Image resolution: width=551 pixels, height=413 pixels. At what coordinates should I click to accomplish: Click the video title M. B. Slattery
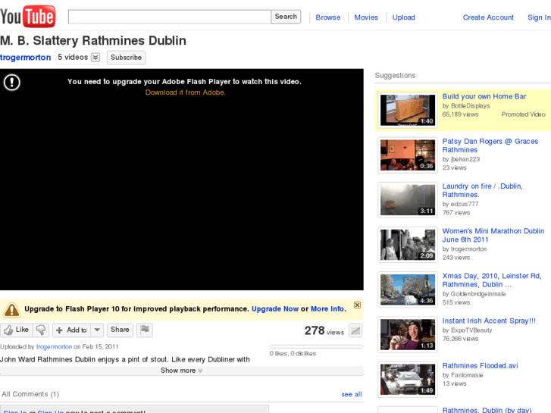(x=93, y=40)
